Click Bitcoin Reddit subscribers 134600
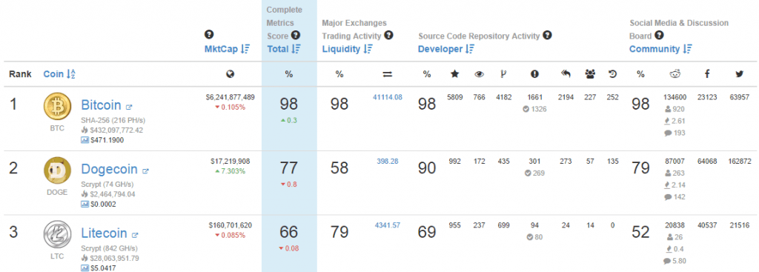The width and height of the screenshot is (759, 272). coord(675,97)
